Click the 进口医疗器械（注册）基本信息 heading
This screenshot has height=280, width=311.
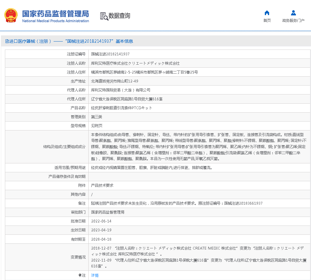(69, 41)
